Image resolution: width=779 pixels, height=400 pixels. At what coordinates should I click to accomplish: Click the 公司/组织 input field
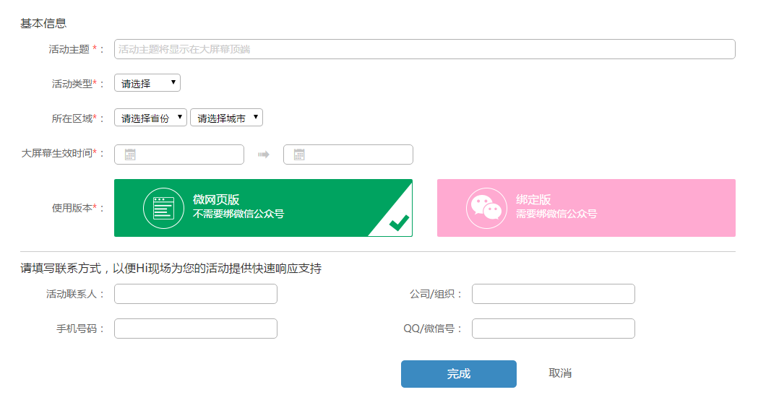(554, 294)
